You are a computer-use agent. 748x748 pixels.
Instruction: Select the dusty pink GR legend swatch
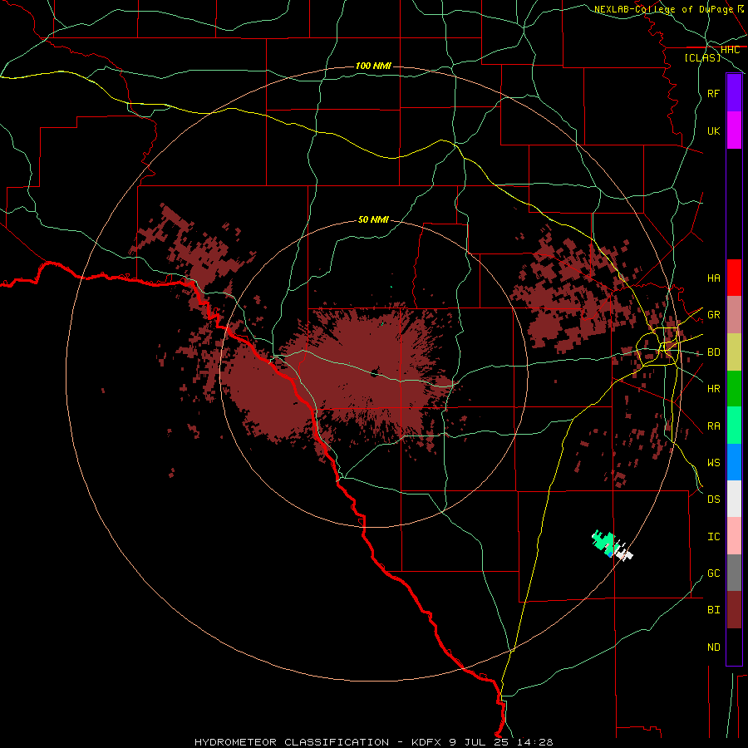point(734,315)
